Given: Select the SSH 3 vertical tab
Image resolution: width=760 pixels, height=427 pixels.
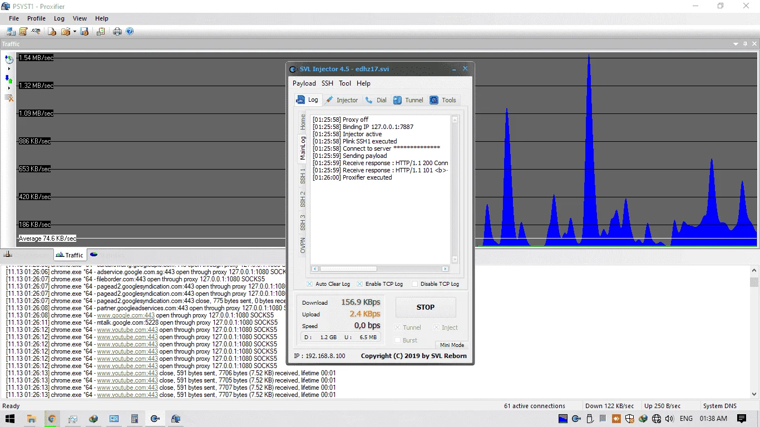Looking at the screenshot, I should (x=303, y=222).
